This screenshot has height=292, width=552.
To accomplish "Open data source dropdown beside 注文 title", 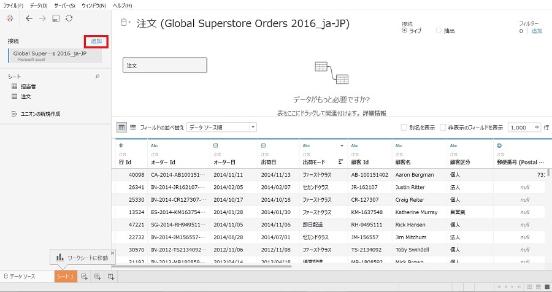I will [x=125, y=23].
